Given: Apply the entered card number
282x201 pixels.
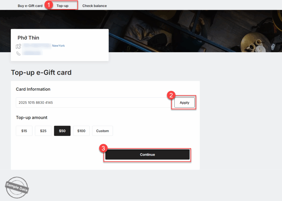Looking at the screenshot, I should click(x=184, y=103).
